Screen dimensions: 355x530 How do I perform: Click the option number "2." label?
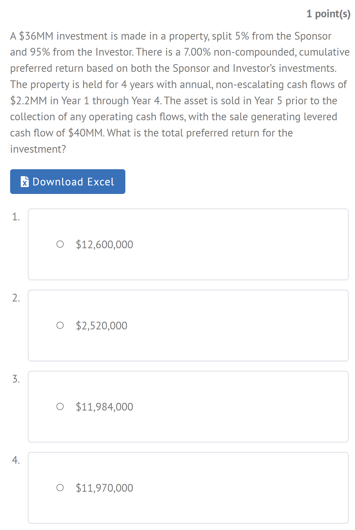click(x=16, y=298)
